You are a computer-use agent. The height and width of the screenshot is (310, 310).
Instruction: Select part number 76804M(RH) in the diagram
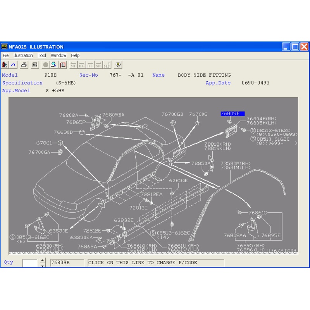pos(262,119)
